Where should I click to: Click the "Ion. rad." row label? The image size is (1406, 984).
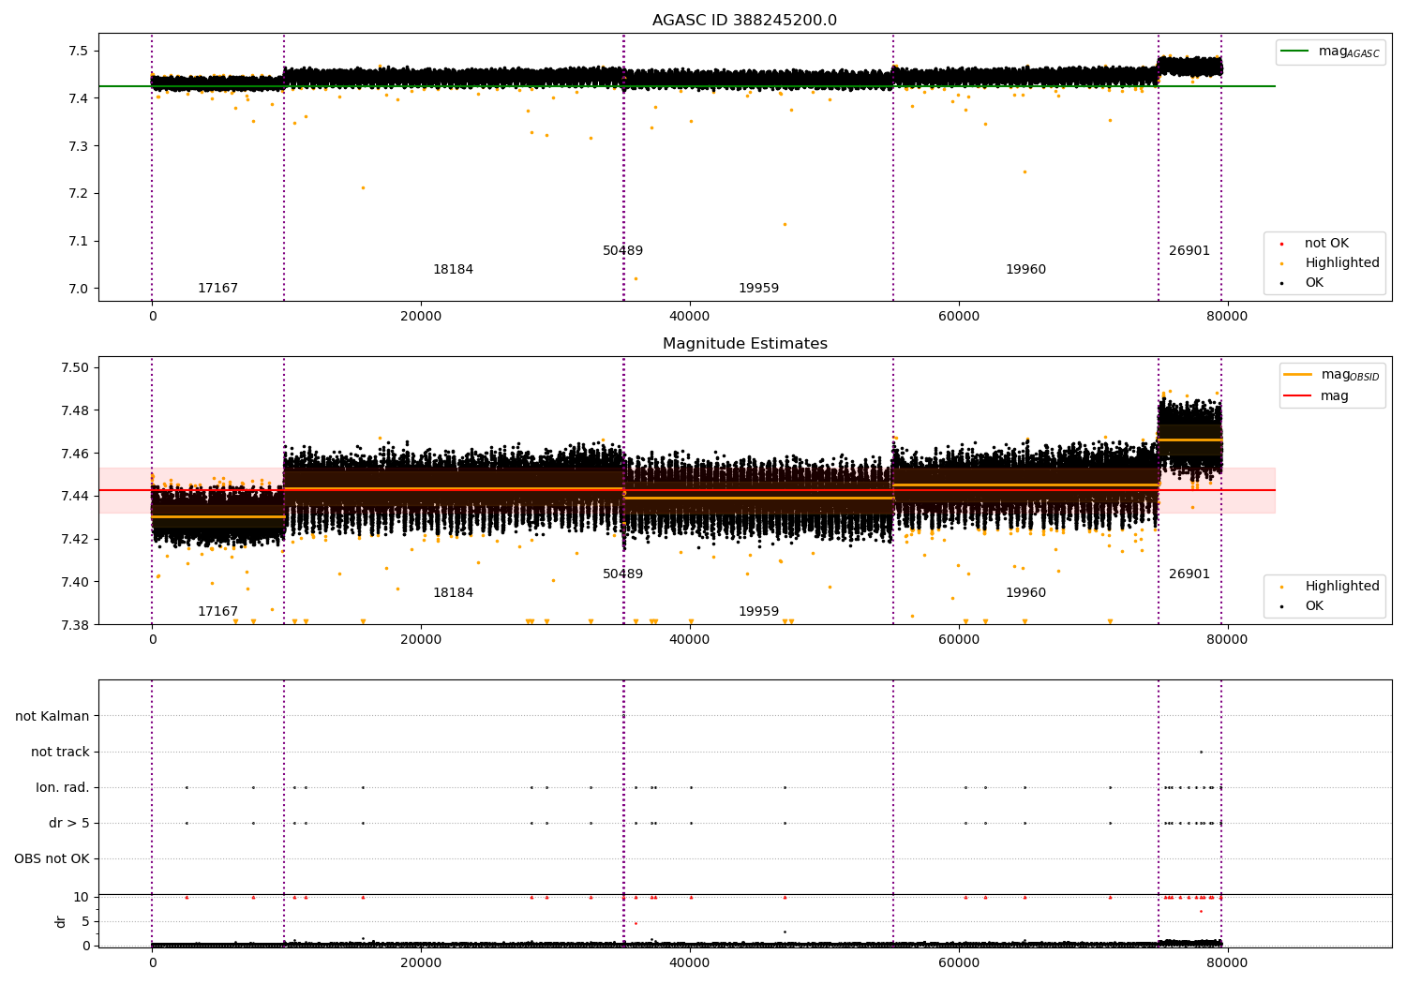coord(63,787)
